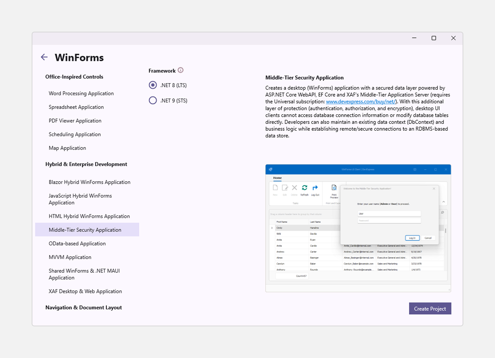Expand the Navigation & Document Layout section
Viewport: 495px width, 358px height.
coord(83,307)
